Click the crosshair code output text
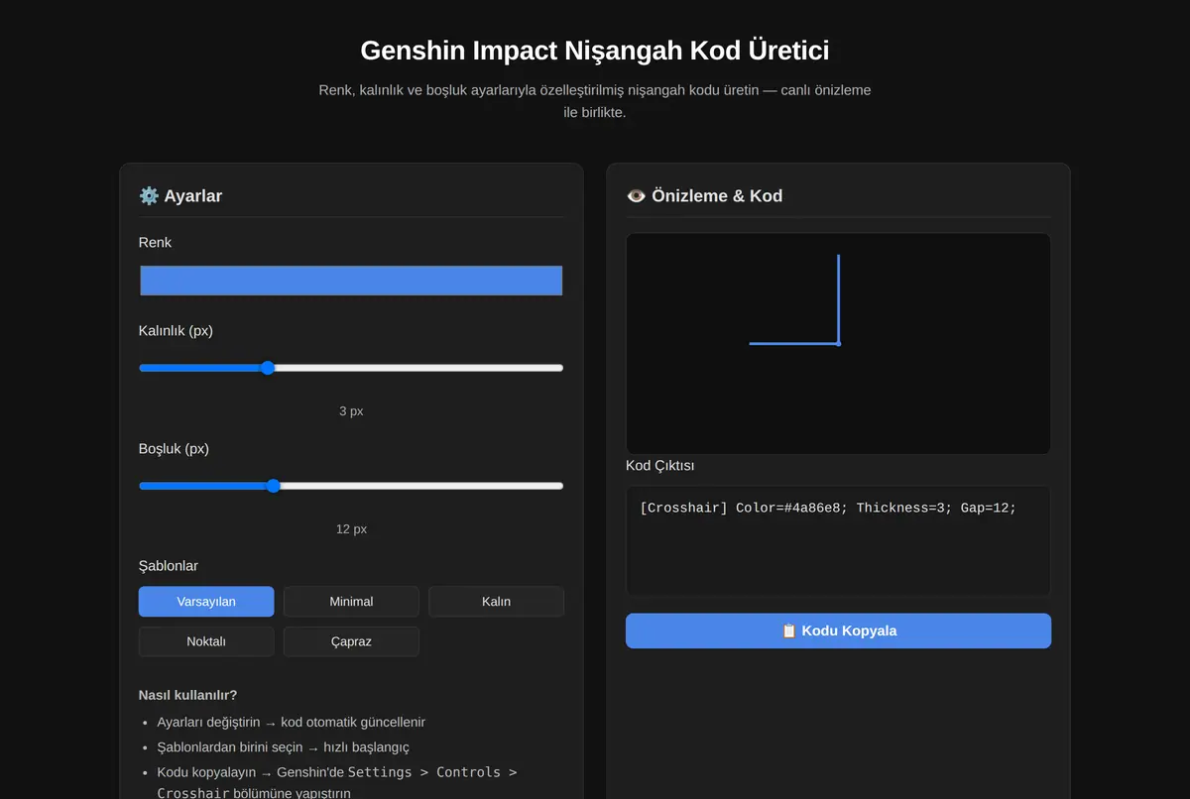Image resolution: width=1190 pixels, height=799 pixels. pyautogui.click(x=828, y=508)
